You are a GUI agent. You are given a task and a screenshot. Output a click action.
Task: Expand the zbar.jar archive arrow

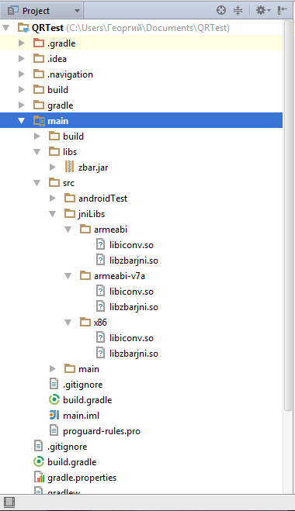(53, 167)
